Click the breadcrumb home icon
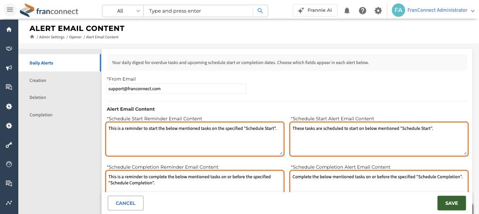Viewport: 479px width, 214px height. coord(32,37)
